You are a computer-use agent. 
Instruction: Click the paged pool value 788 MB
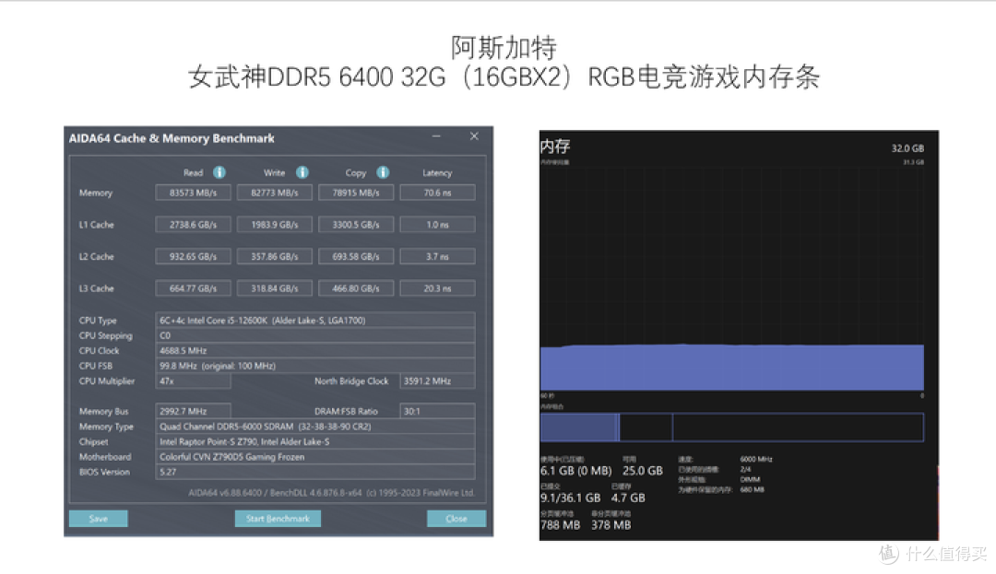[561, 525]
